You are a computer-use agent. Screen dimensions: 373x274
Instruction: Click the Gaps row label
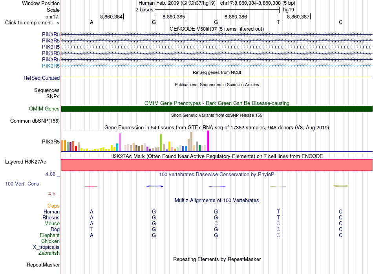pyautogui.click(x=53, y=206)
